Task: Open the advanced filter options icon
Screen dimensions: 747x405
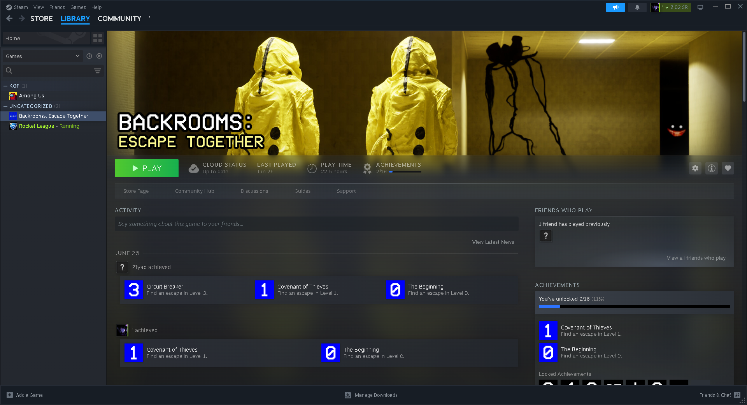Action: click(98, 70)
